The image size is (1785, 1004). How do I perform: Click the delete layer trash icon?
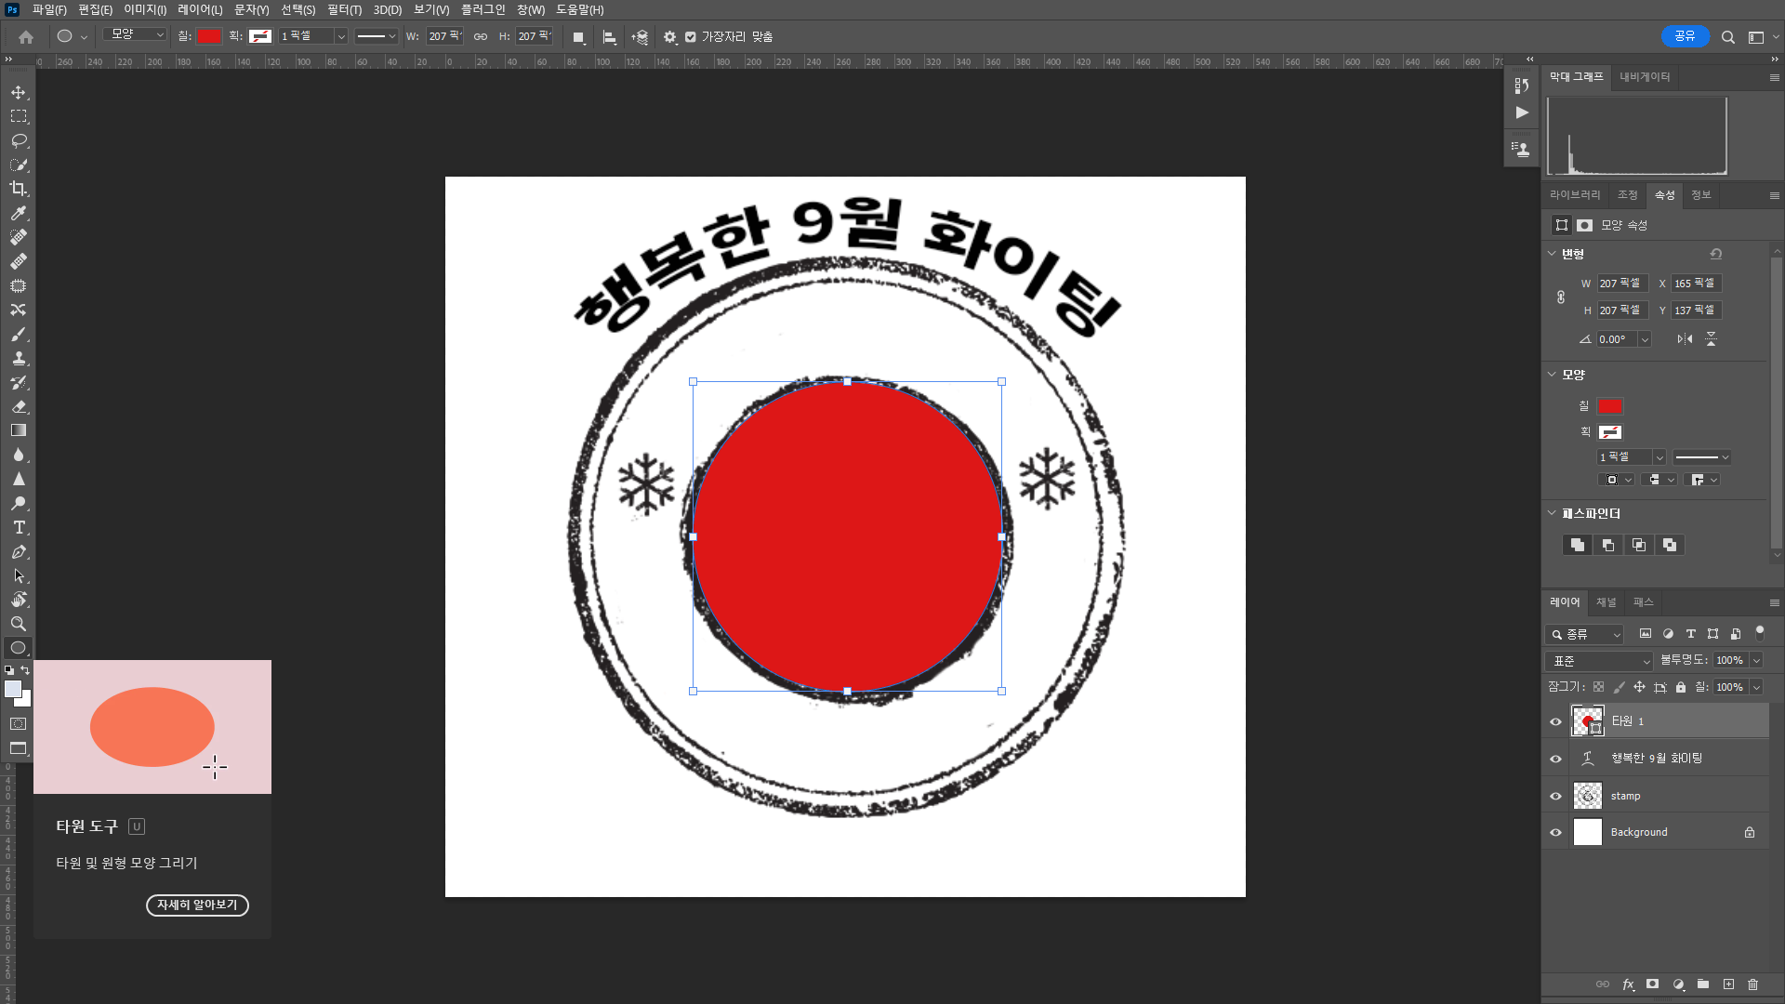(1752, 984)
